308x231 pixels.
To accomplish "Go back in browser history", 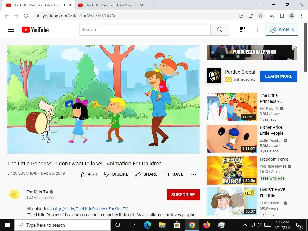I will click(x=7, y=16).
